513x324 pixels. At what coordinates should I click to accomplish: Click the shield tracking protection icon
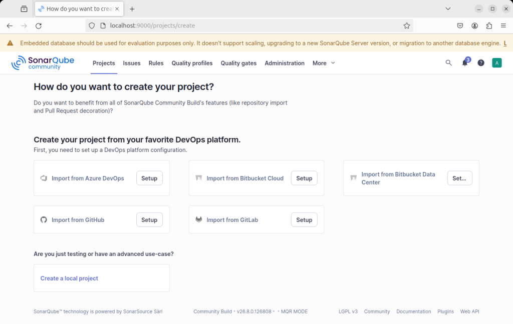(x=92, y=26)
